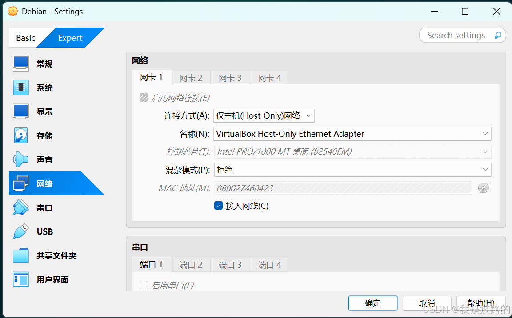Screen dimensions: 512x318
Task: Select the 声音 (Audio) speaker icon
Action: click(x=20, y=159)
